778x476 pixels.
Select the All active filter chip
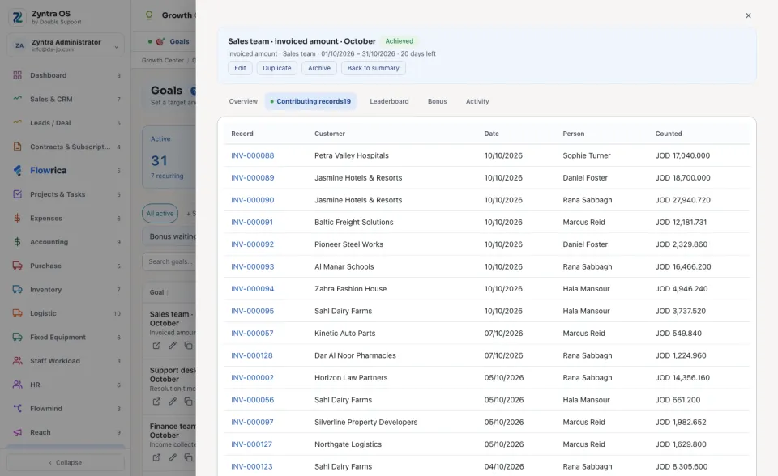click(x=160, y=213)
